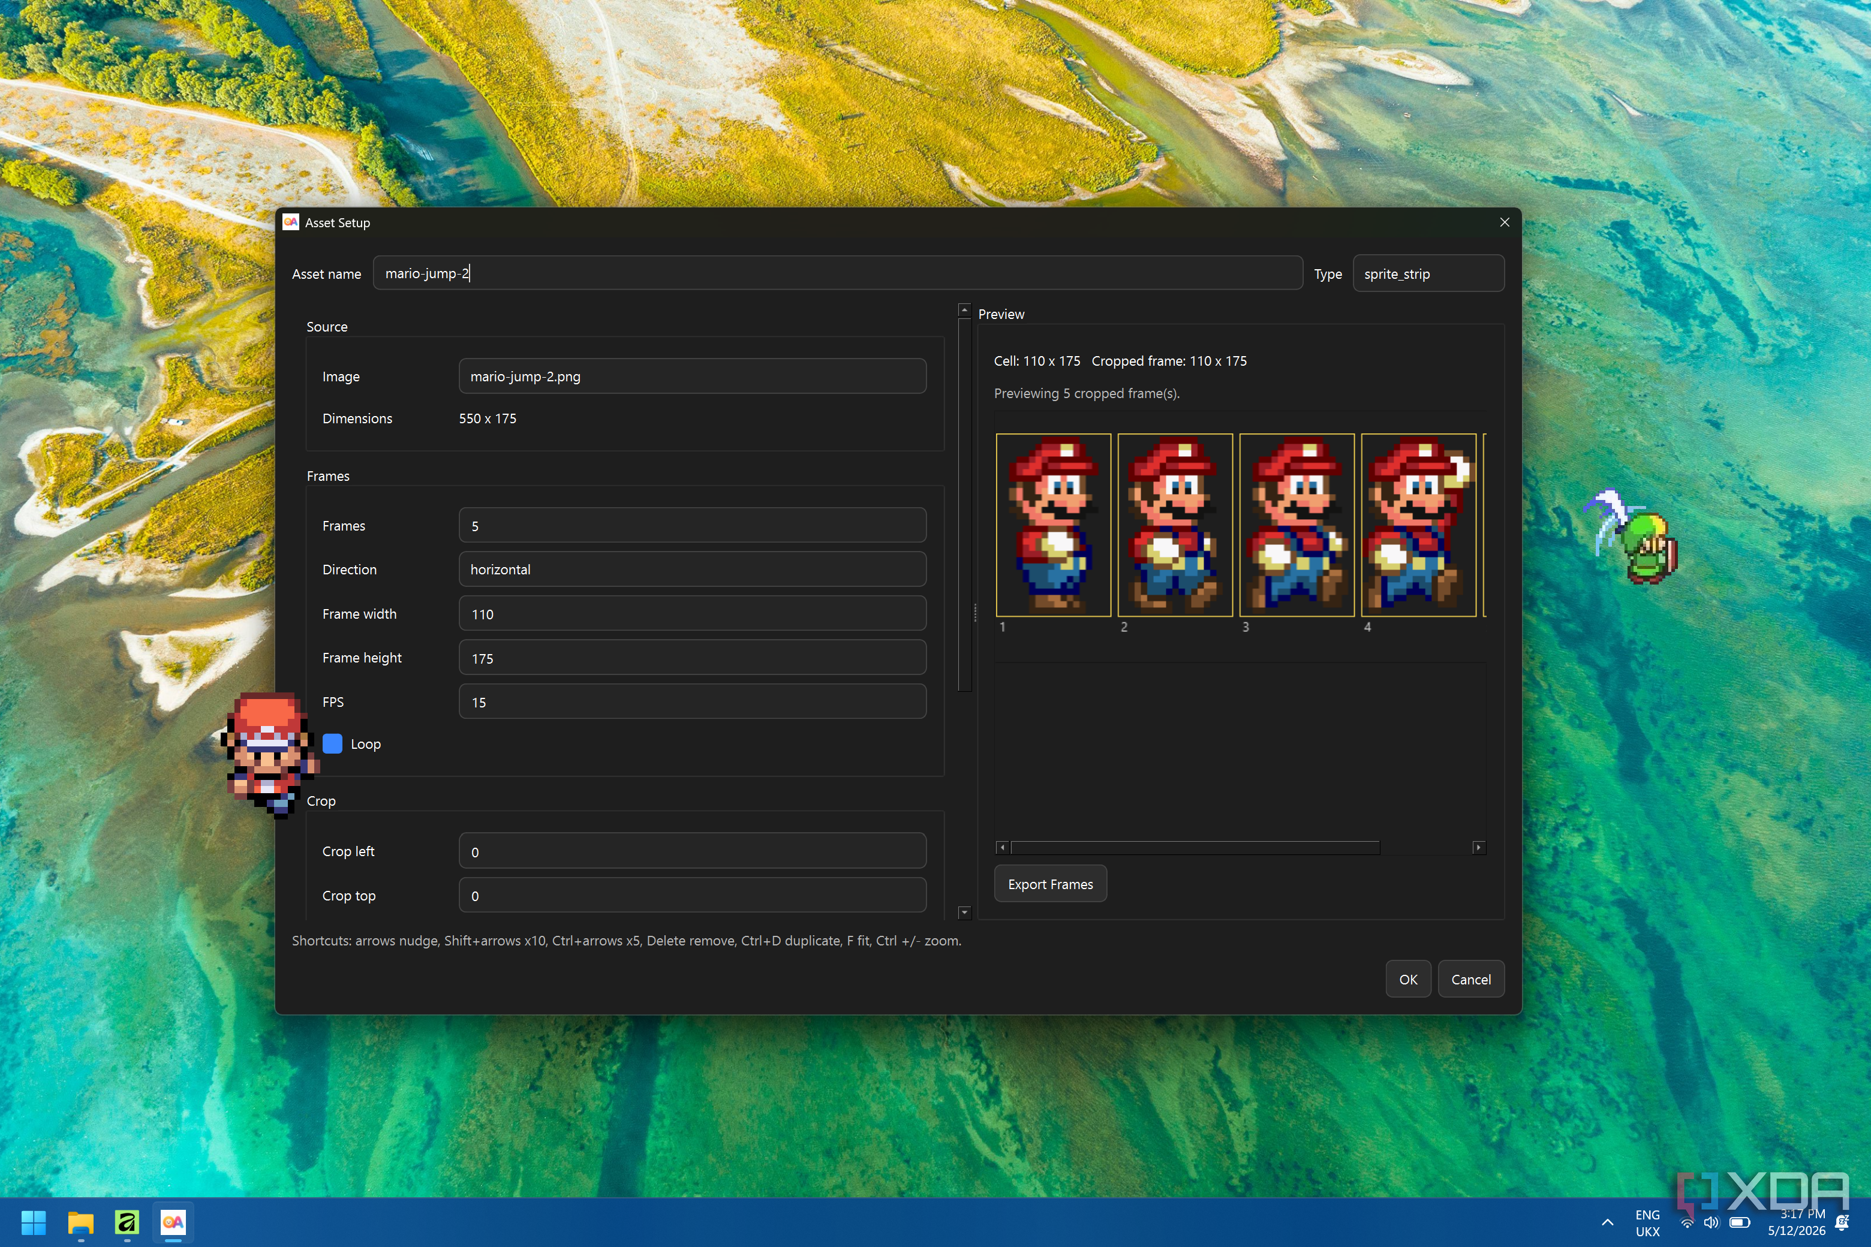This screenshot has height=1247, width=1871.
Task: Open the Type sprite_strip dropdown
Action: [1428, 273]
